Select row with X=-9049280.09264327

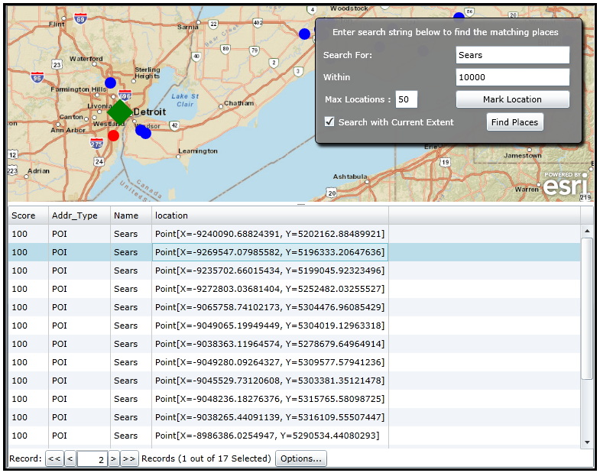click(x=294, y=362)
